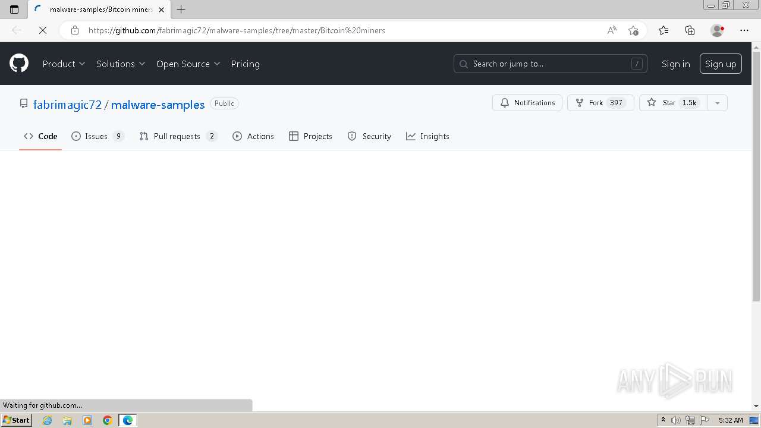Viewport: 761px width, 428px height.
Task: Expand the Solutions dropdown menu
Action: point(121,64)
